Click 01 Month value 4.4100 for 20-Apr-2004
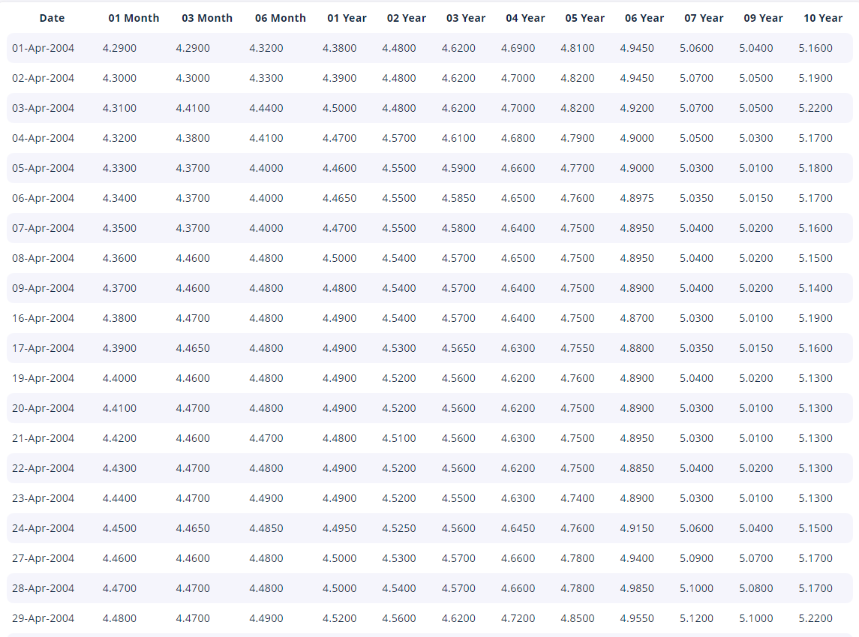Image resolution: width=859 pixels, height=637 pixels. 119,408
